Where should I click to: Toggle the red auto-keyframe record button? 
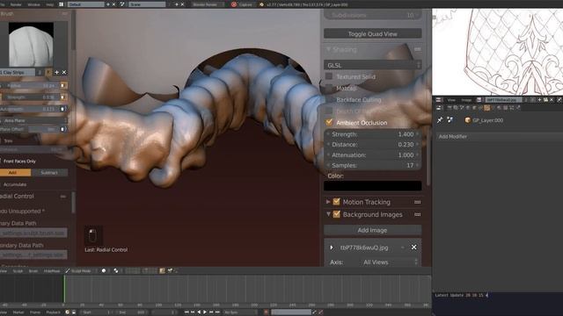[266, 312]
